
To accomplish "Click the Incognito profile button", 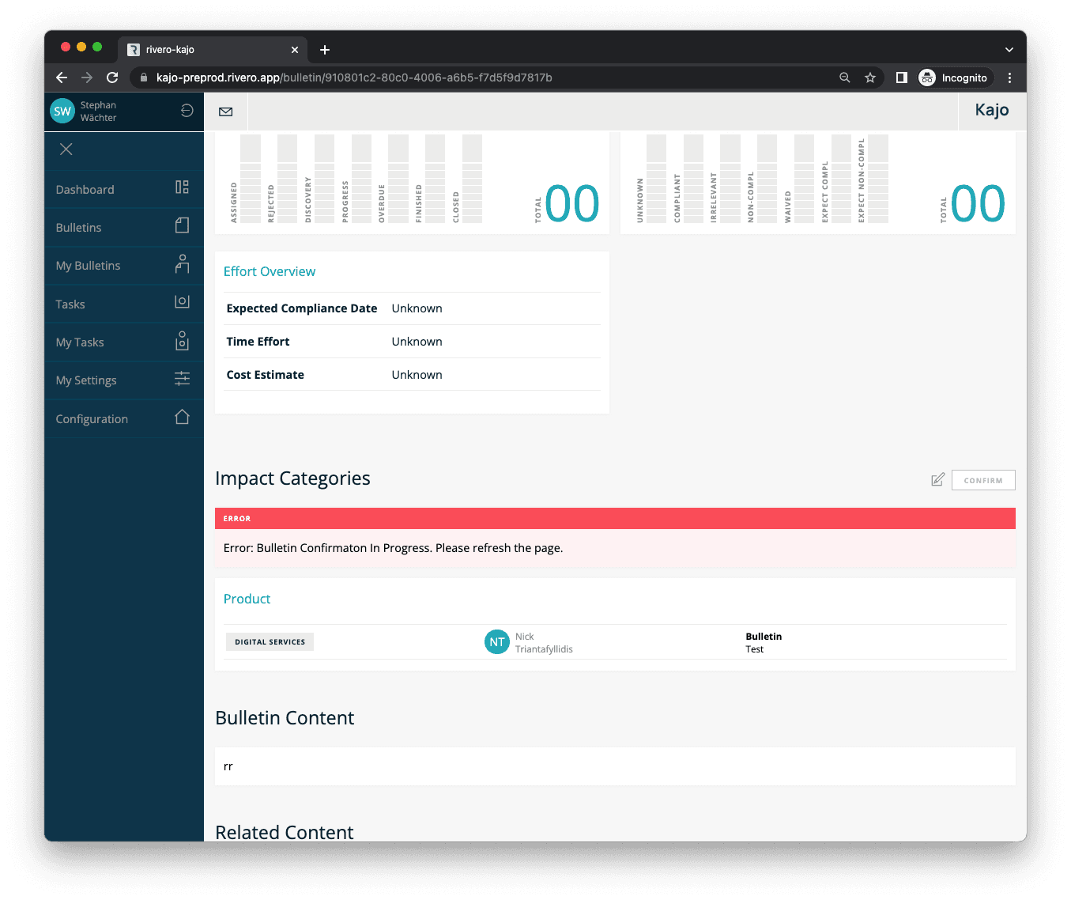I will (x=953, y=78).
